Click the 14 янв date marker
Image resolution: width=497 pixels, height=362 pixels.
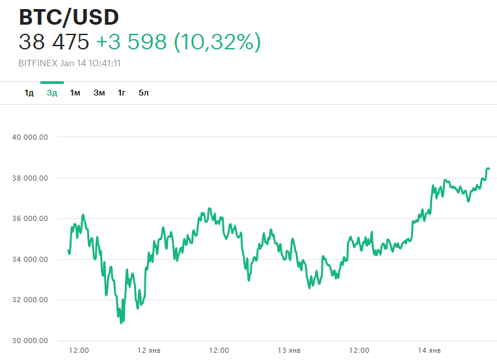(430, 351)
